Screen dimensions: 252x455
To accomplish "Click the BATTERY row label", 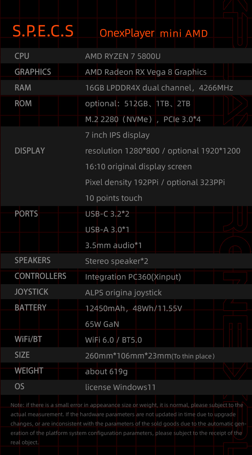I will pos(31,308).
